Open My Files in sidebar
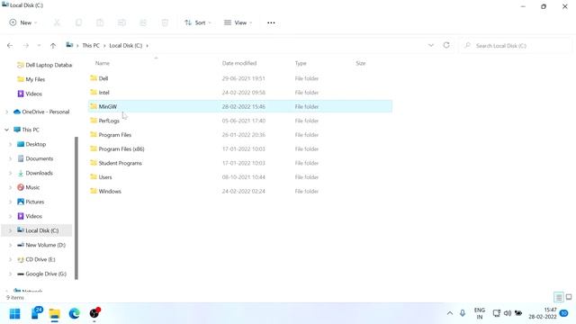 coord(31,79)
